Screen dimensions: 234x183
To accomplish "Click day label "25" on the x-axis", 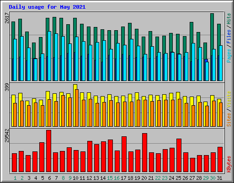I will (178, 178).
